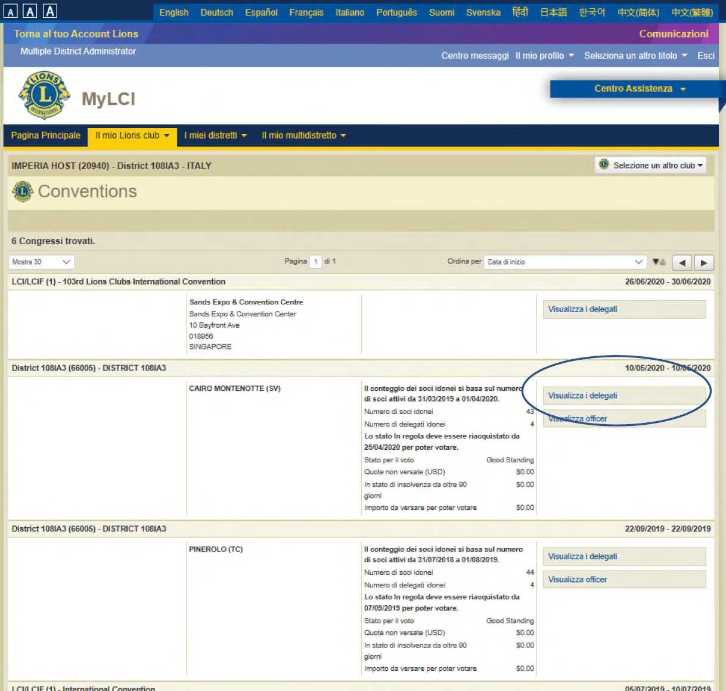Viewport: 726px width, 691px height.
Task: Visualizza i delegati for Cairo Montenotte convention
Action: pyautogui.click(x=624, y=396)
